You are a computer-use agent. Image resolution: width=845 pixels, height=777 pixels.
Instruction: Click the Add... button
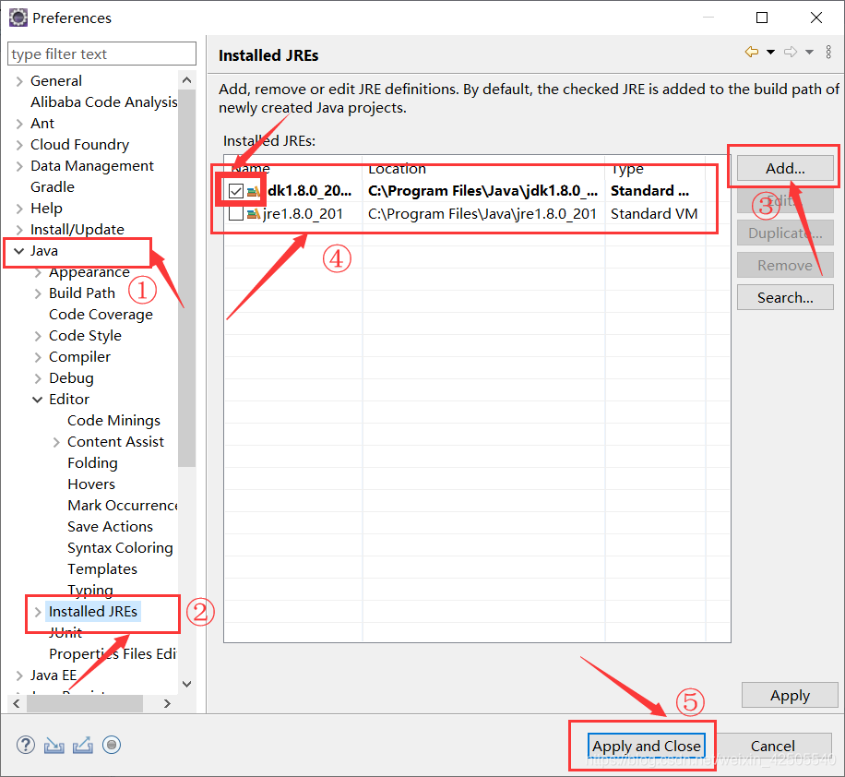[x=785, y=169]
